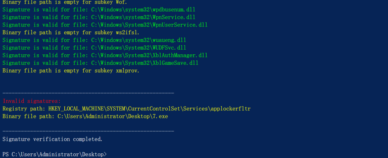Viewport: 388px width, 158px height.
Task: Select the WpnService.dll file path text
Action: point(143,18)
